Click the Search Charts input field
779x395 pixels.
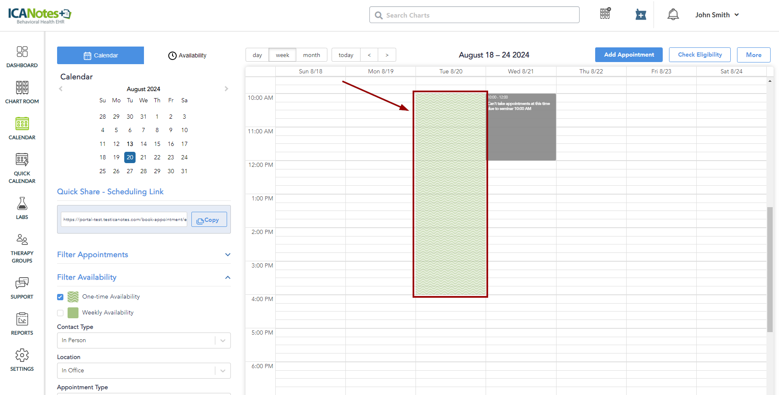(x=474, y=15)
